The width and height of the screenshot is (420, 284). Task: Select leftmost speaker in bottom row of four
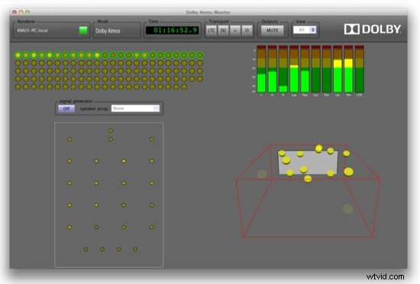click(x=86, y=249)
